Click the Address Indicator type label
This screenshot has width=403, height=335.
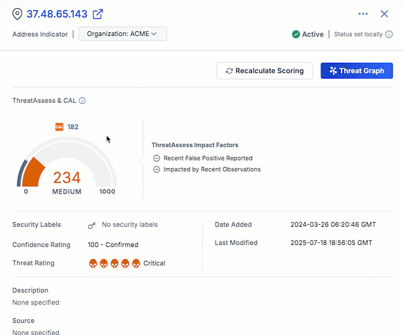point(40,34)
